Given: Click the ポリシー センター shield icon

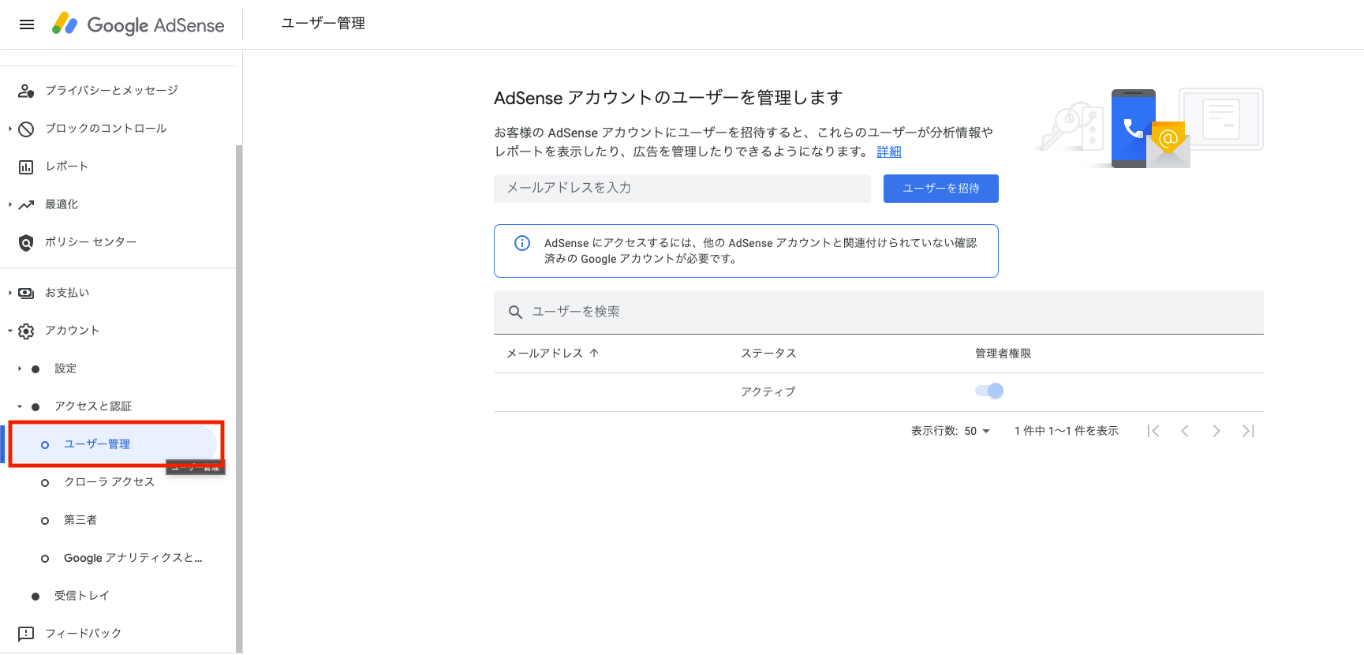Looking at the screenshot, I should (26, 242).
